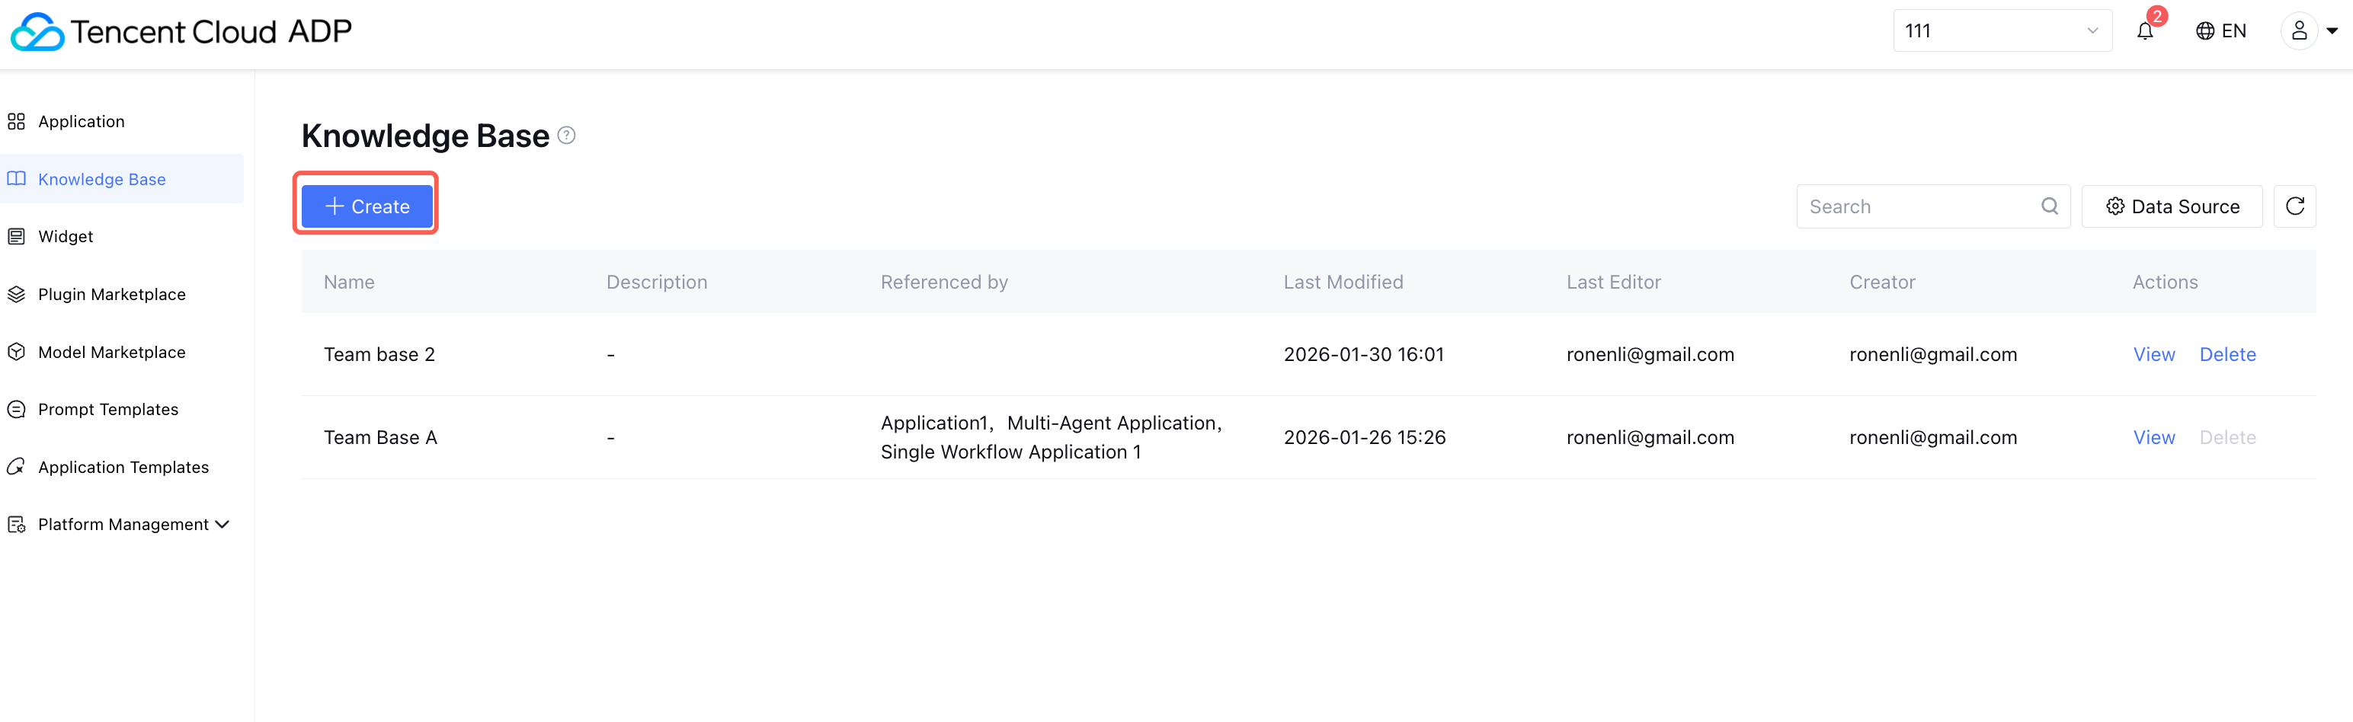Focus the knowledge base Search field

(x=1918, y=206)
